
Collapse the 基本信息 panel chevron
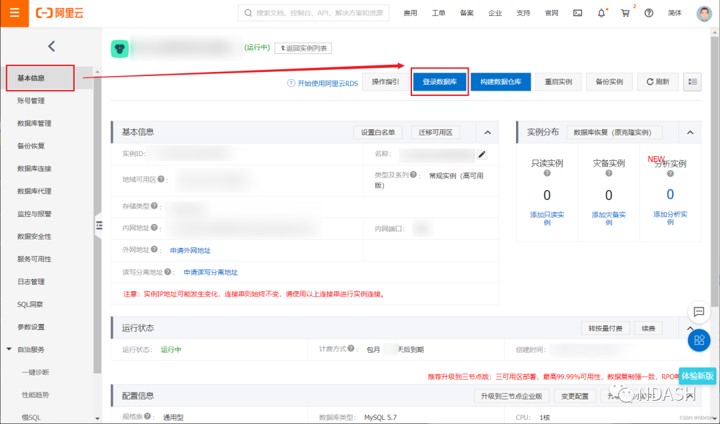tap(487, 132)
